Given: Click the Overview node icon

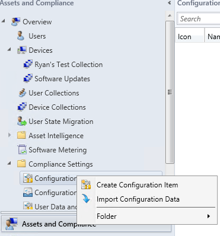Looking at the screenshot, I should point(15,21).
